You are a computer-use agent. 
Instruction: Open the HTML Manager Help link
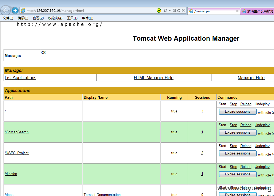pos(154,78)
